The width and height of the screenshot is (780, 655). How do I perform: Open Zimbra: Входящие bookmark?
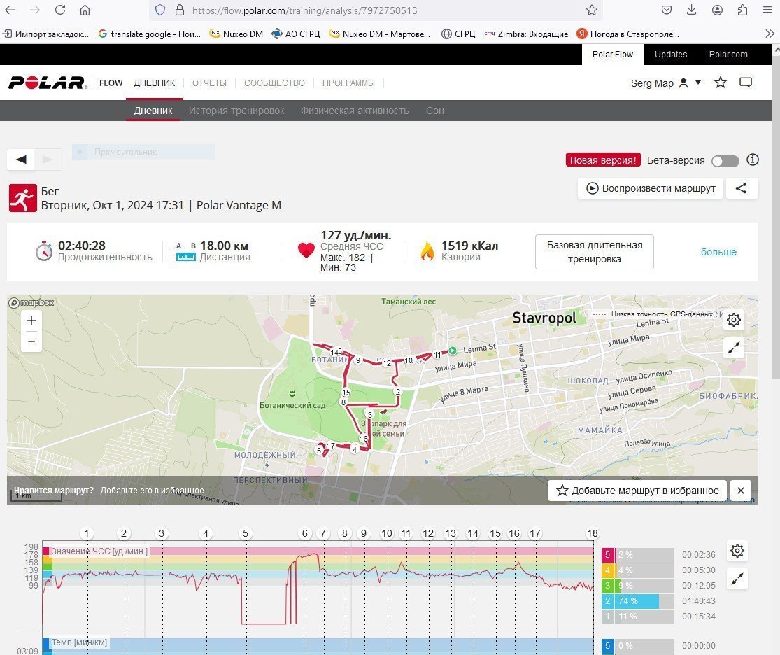click(x=526, y=34)
